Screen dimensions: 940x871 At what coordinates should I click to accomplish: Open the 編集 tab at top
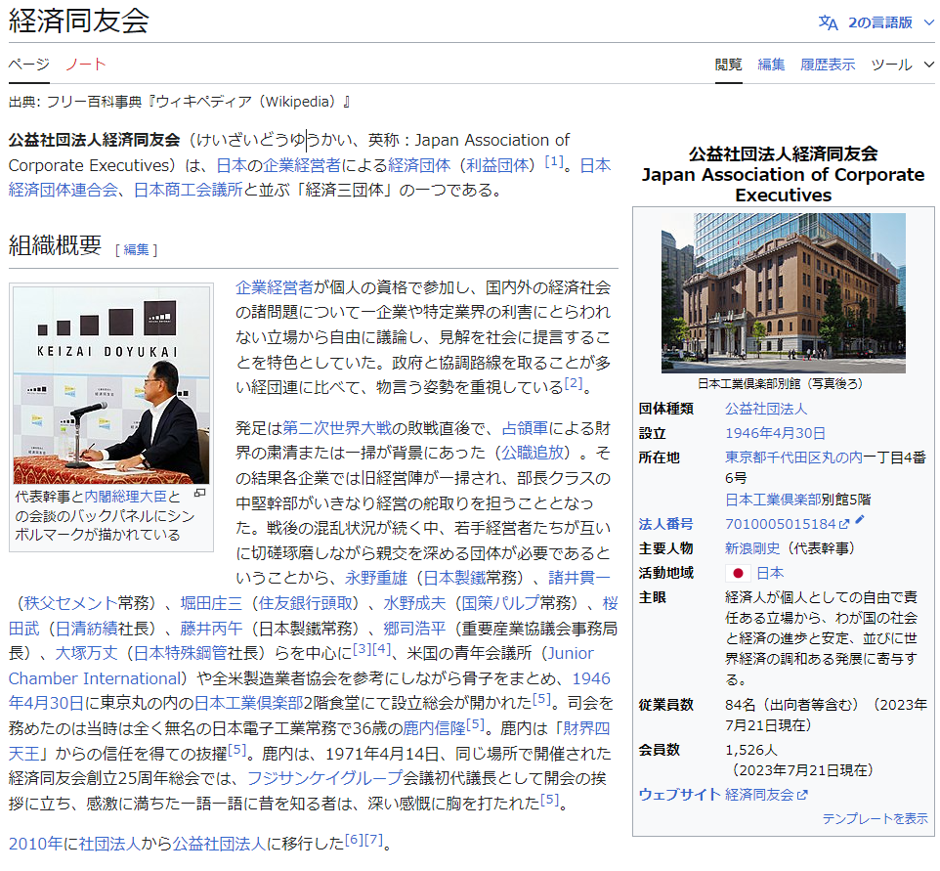point(771,65)
